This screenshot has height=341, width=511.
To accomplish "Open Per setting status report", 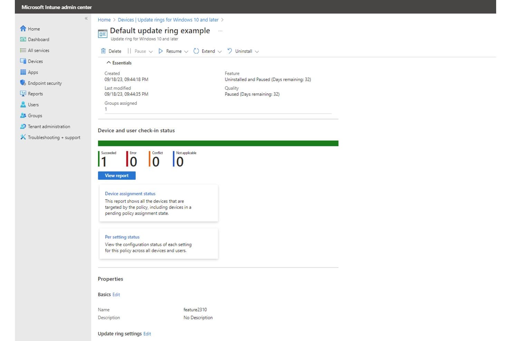I will pos(159,244).
